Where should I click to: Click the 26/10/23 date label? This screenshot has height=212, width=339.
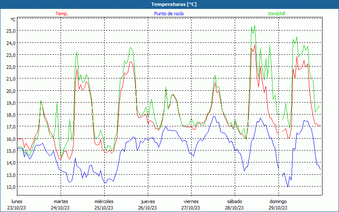(x=147, y=208)
